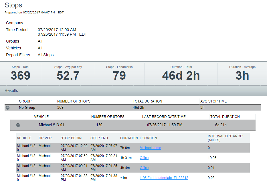Viewport: 267px width, 183px height.
Task: Click the Stops - Avg per day 52.7 tile
Action: [68, 74]
